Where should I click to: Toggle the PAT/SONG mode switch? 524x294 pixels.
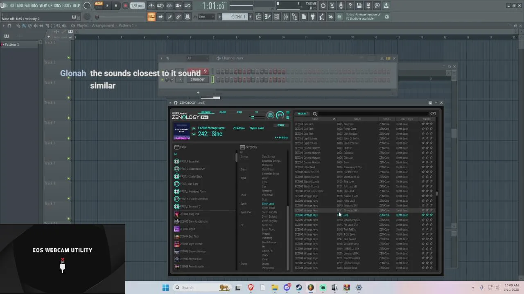pos(99,6)
